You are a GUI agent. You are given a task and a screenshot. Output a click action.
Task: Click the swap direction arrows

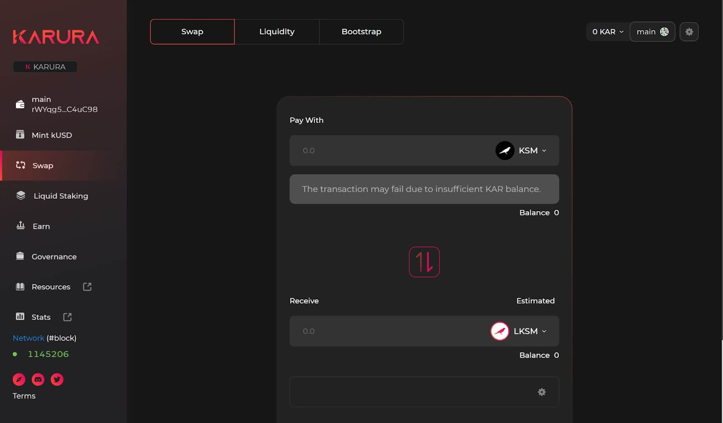tap(424, 262)
